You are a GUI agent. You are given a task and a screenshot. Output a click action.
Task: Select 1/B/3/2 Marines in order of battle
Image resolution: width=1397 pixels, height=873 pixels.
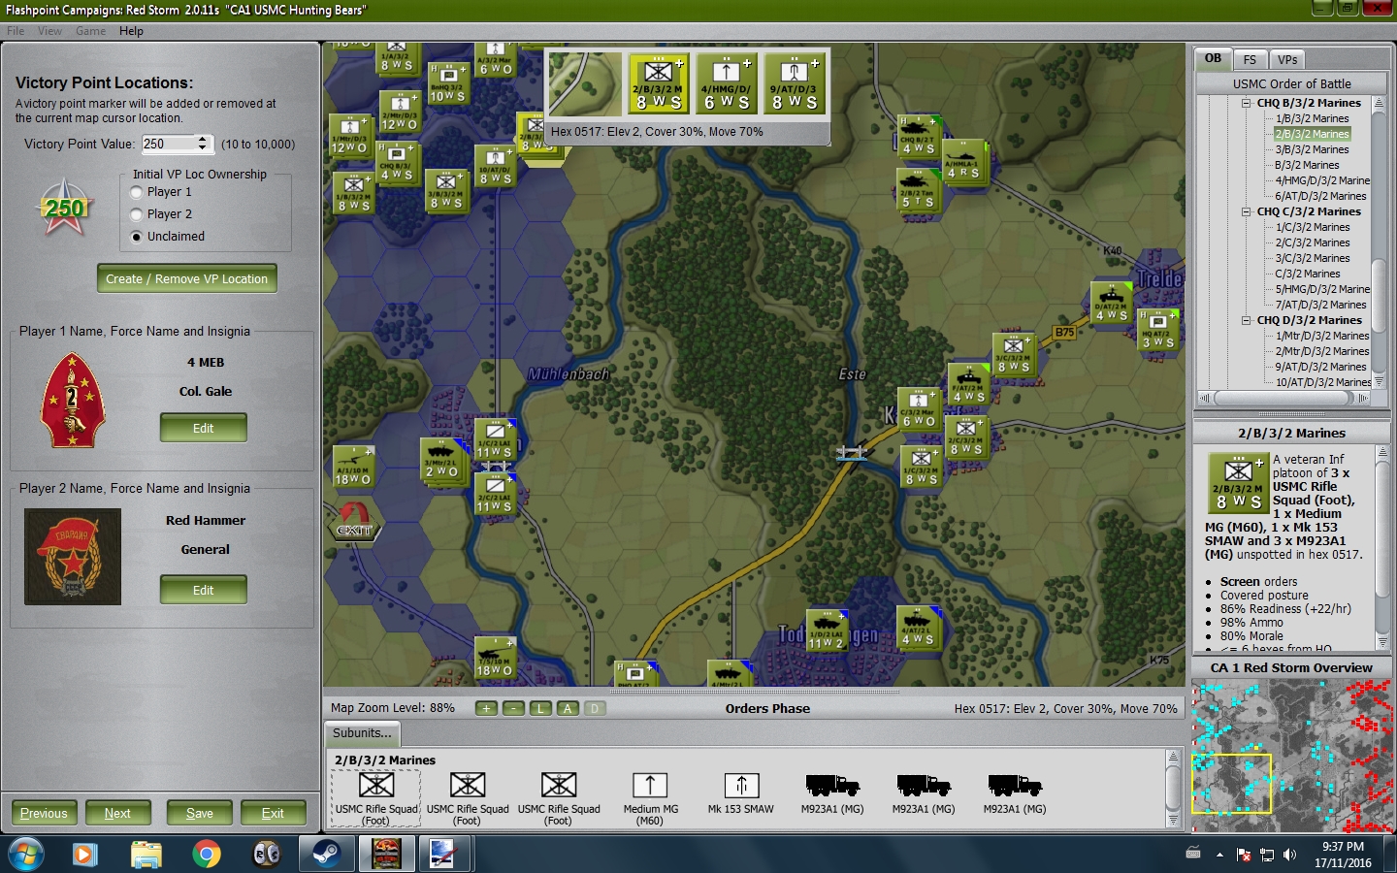(1312, 118)
